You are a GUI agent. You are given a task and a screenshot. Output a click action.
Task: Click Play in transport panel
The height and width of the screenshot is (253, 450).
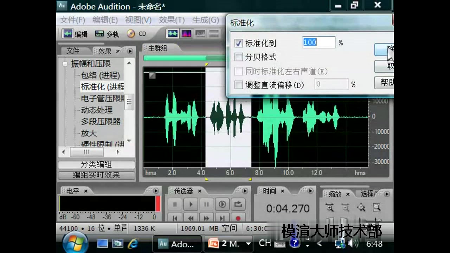[191, 204]
